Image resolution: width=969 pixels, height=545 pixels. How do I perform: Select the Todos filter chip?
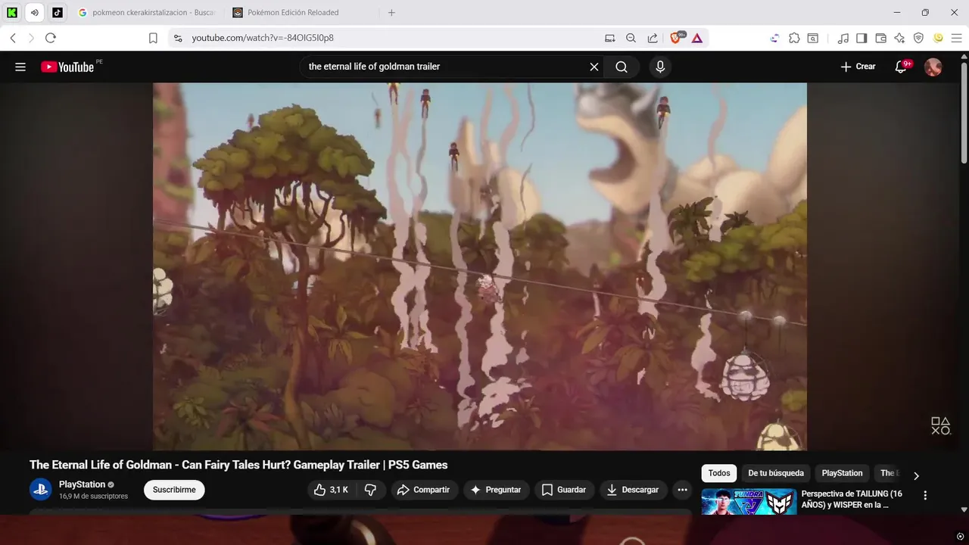click(719, 473)
